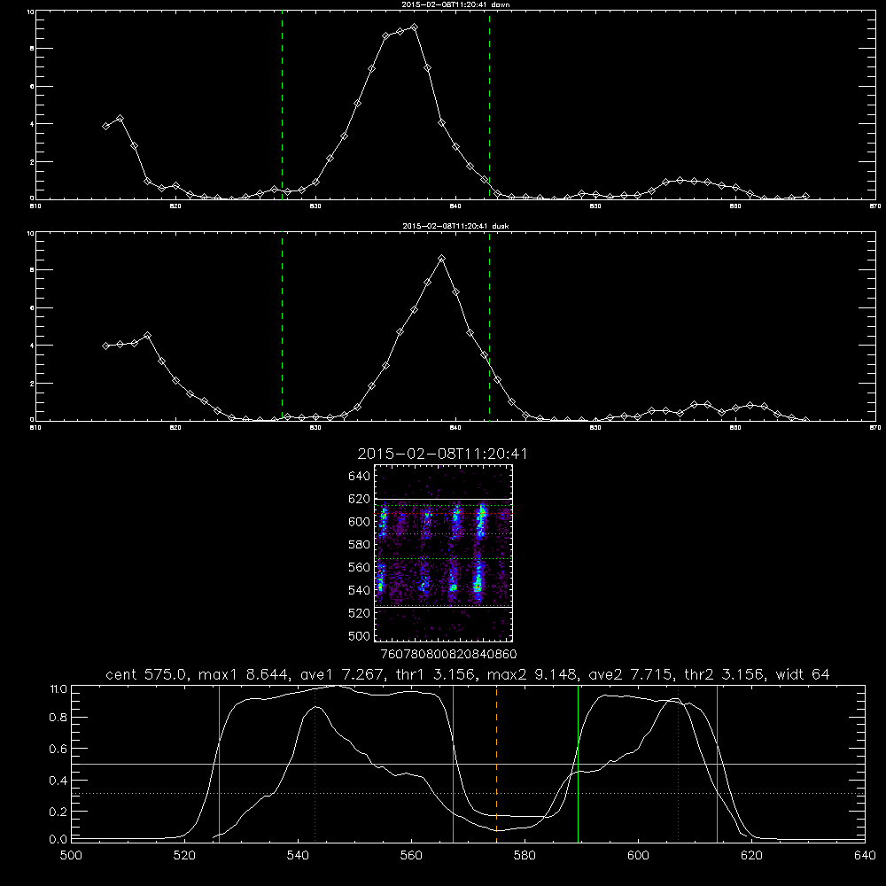Click the bottom plot x-axis label 640
The image size is (886, 886).
865,856
